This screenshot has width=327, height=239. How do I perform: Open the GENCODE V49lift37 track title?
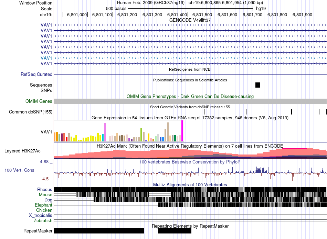click(x=190, y=20)
